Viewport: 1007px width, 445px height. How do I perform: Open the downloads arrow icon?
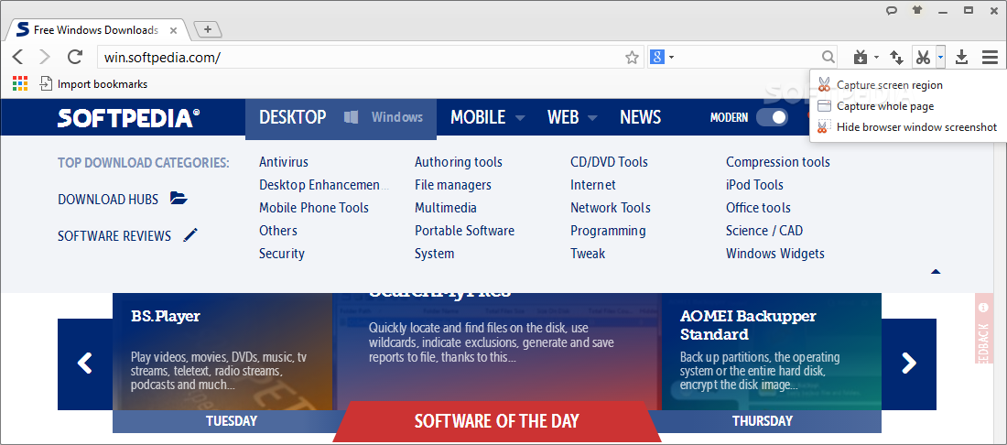[961, 58]
